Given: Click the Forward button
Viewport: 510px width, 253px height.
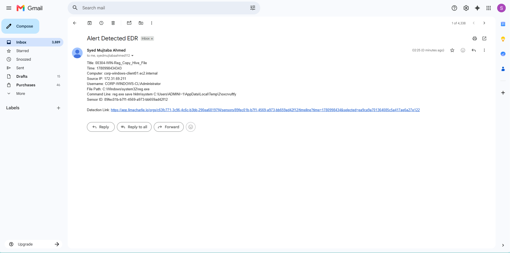Looking at the screenshot, I should (169, 127).
